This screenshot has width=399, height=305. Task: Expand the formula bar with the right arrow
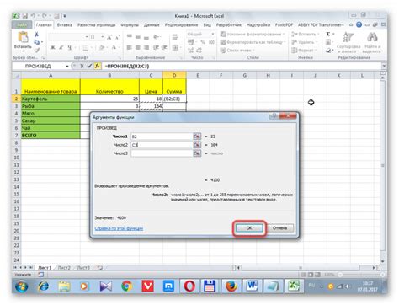click(384, 67)
